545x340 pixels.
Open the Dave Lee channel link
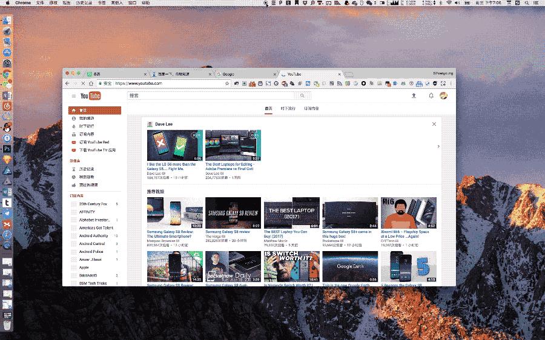(163, 124)
